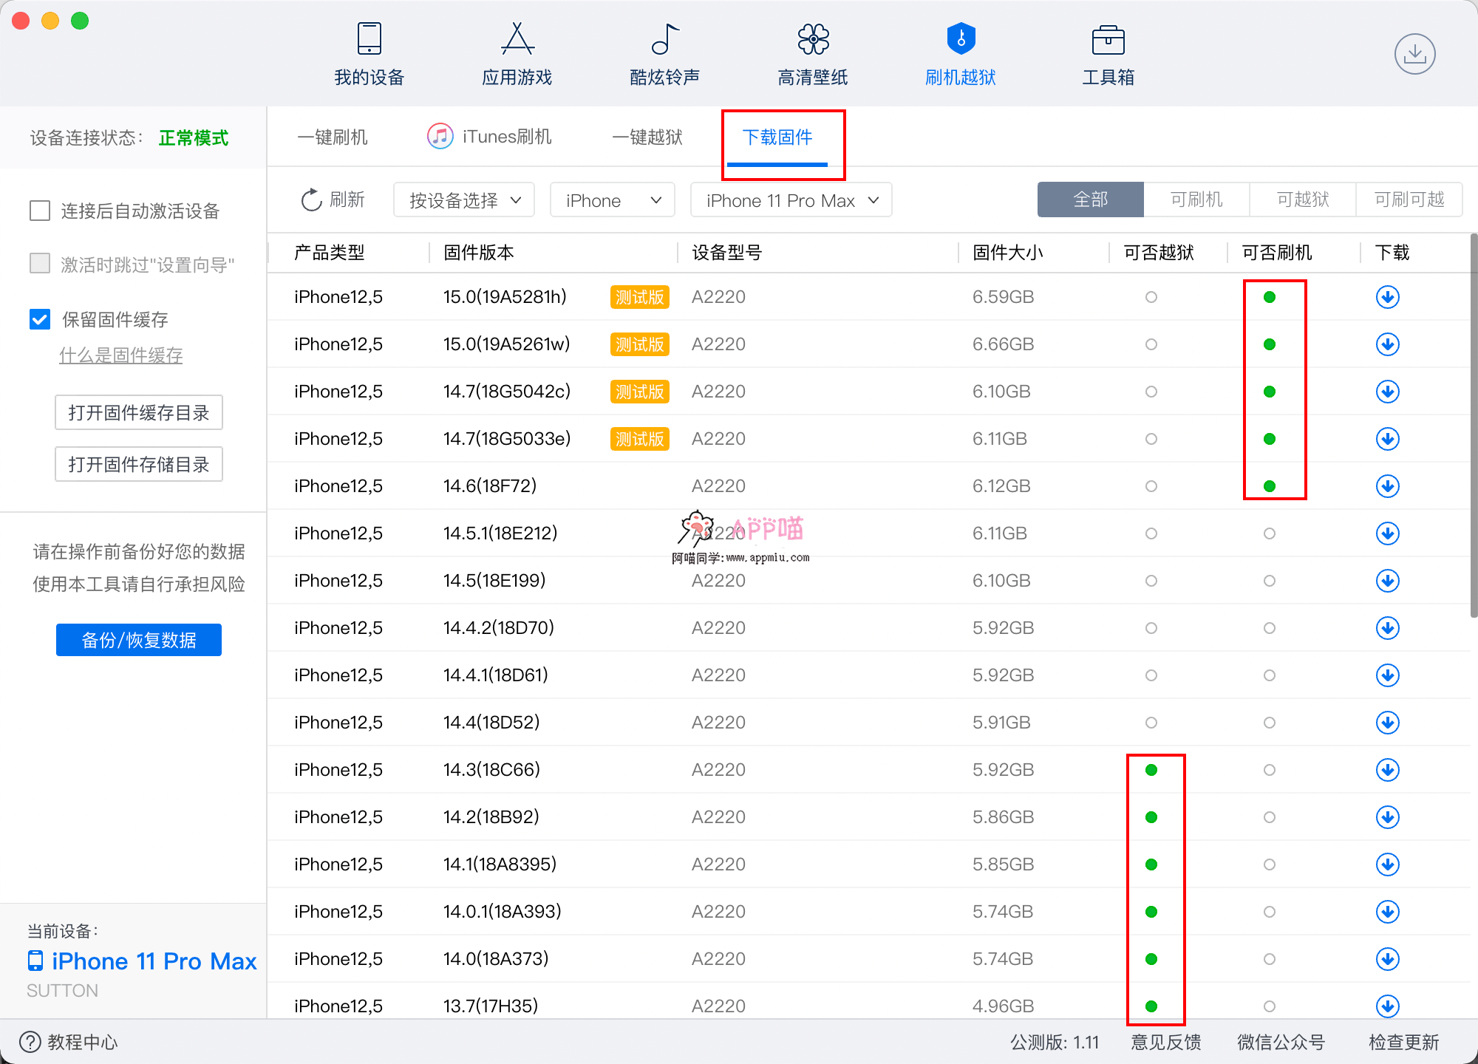The height and width of the screenshot is (1064, 1478).
Task: Download firmware 14.0(18A373)
Action: (1387, 959)
